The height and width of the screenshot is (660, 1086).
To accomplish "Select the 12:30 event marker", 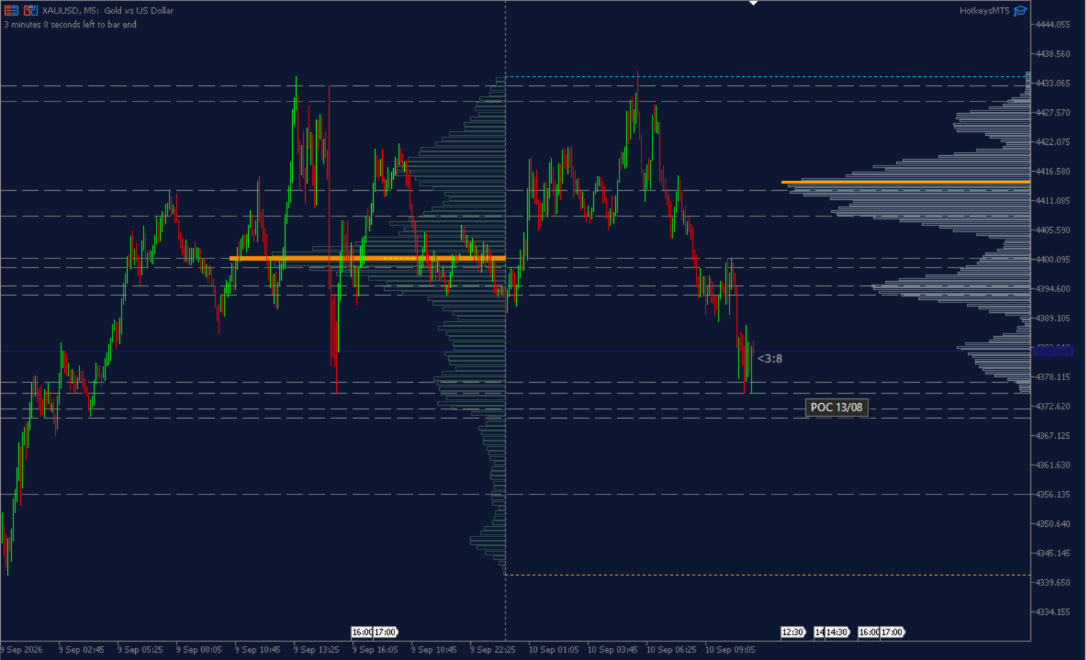I will coord(793,632).
